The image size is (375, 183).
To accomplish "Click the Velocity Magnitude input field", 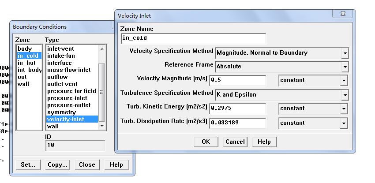I will (x=237, y=81).
